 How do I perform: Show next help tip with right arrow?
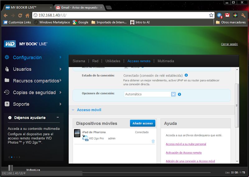[x=19, y=157]
